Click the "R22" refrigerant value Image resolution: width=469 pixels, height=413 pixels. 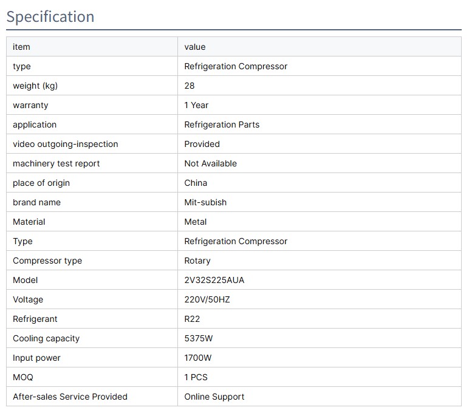[192, 319]
